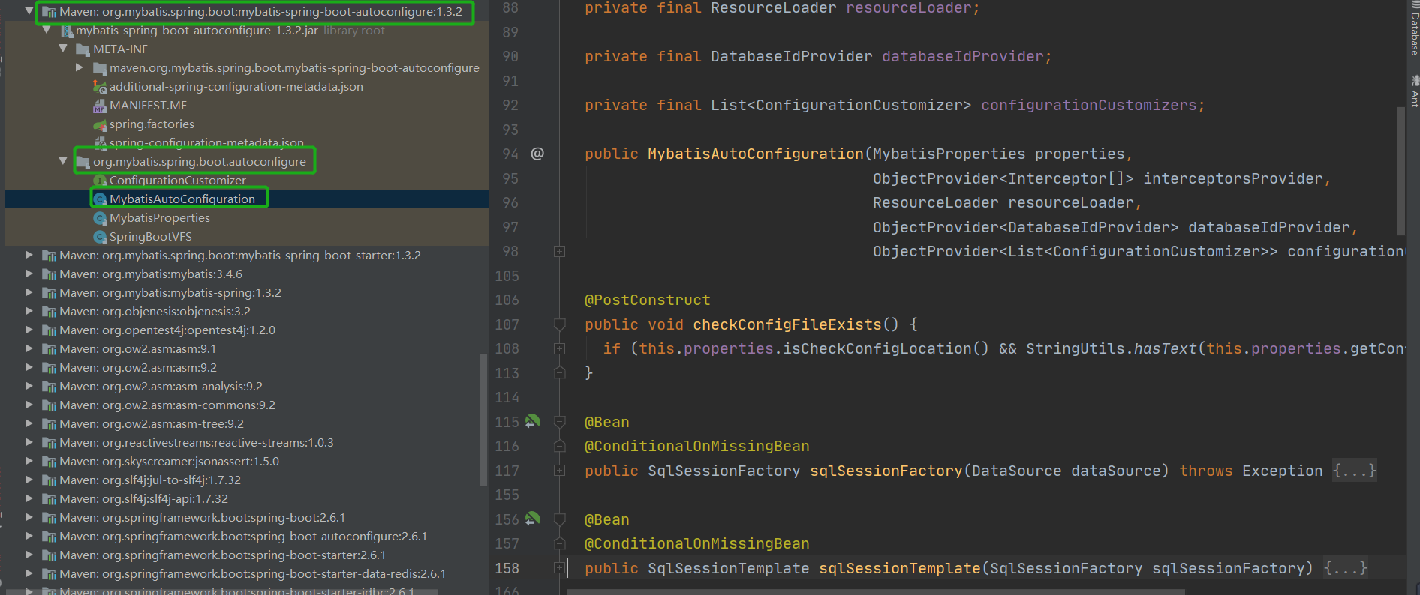Image resolution: width=1420 pixels, height=595 pixels.
Task: Click the jar archive icon for mybatis-spring-boot-autoconfigure-1.3.2.jar
Action: (x=67, y=31)
